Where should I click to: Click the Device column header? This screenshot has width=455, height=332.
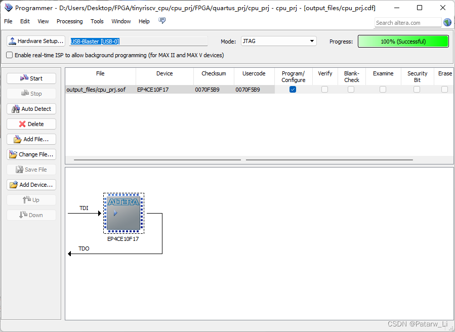point(164,76)
